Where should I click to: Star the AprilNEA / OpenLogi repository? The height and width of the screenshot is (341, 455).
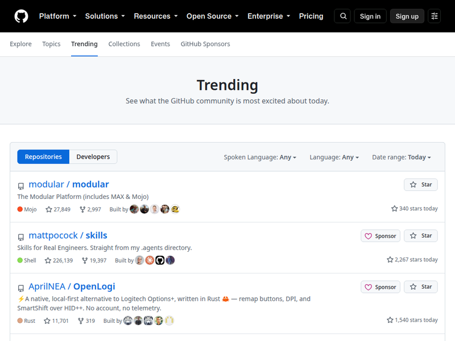421,287
